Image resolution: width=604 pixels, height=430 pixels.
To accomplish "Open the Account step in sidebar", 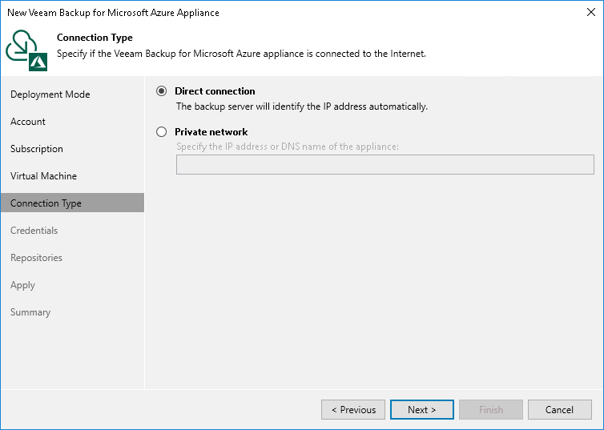I will point(28,122).
